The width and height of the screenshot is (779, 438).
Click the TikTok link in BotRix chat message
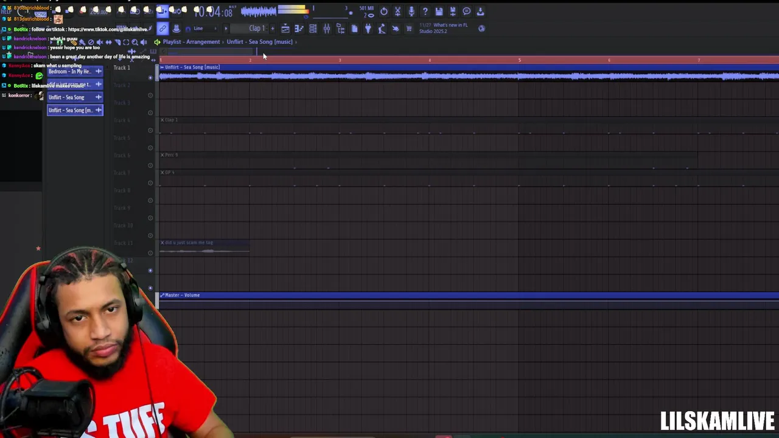coord(107,29)
